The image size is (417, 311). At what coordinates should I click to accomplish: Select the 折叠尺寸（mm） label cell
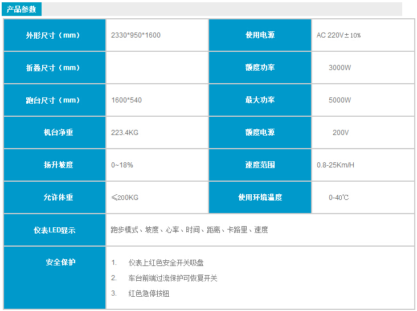pos(54,68)
